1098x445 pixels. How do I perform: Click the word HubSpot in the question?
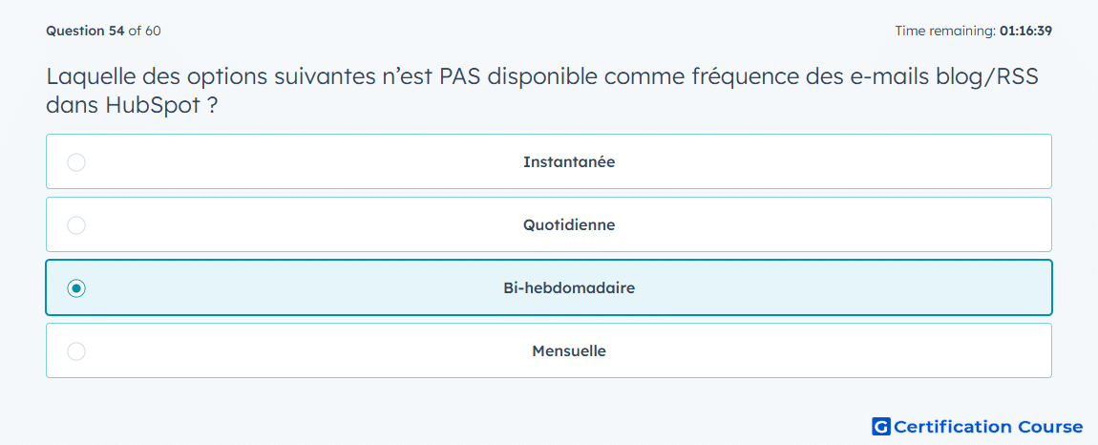(x=153, y=106)
